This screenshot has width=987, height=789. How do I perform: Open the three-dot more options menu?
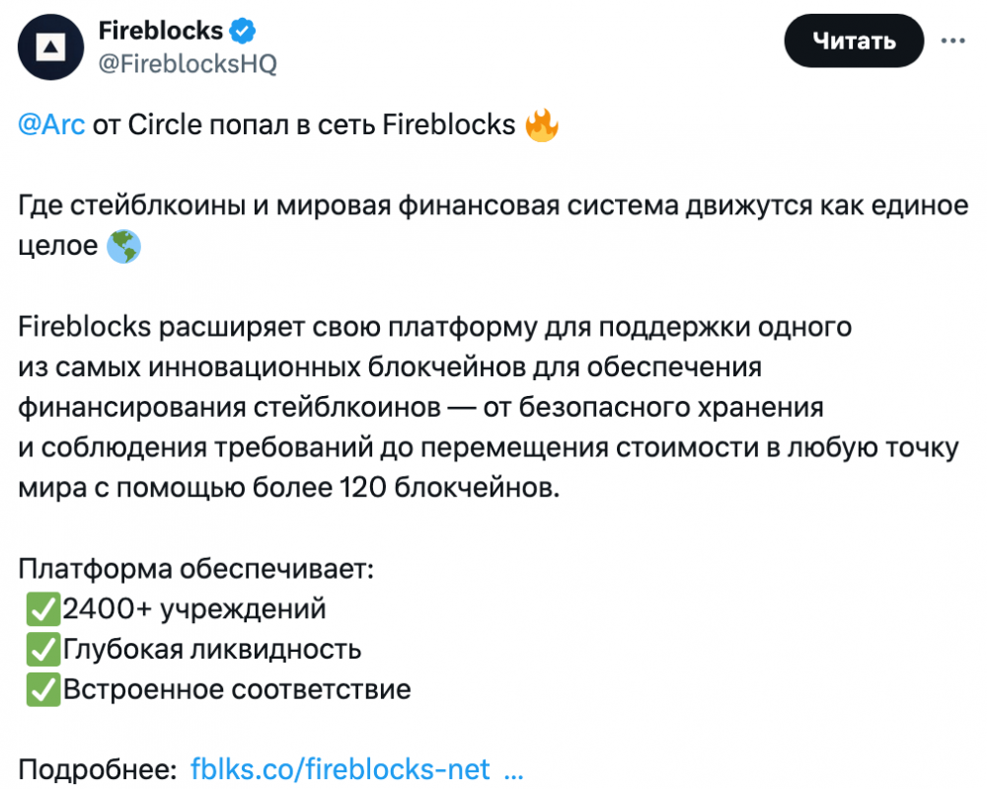tap(951, 40)
